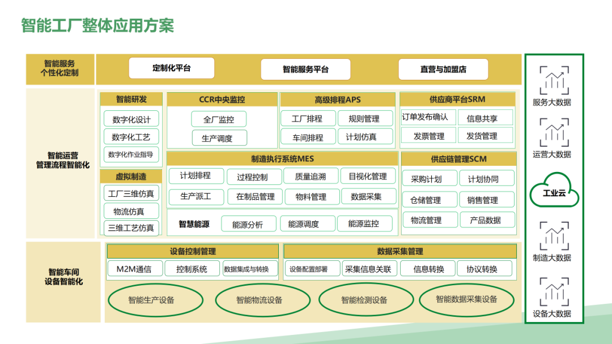
Task: Click the 设备控制管理 header
Action: tap(193, 251)
